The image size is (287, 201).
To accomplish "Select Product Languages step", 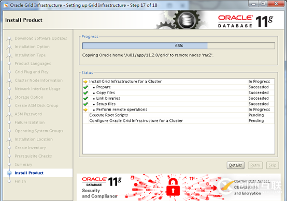I will [x=33, y=64].
